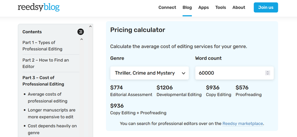Open the About navigation item
The image size is (297, 137).
coord(239,8)
